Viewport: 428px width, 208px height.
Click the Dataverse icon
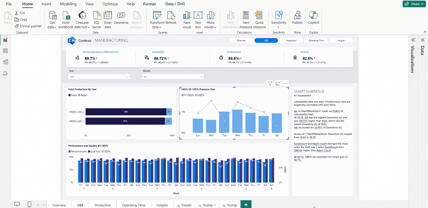(121, 15)
